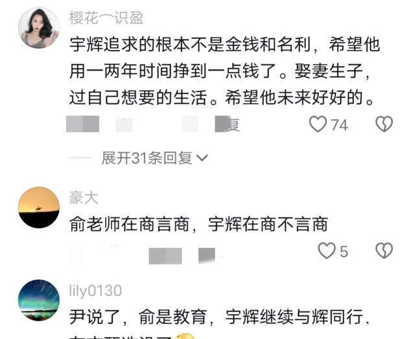Tap broken heart on 豪大's comment

(385, 250)
